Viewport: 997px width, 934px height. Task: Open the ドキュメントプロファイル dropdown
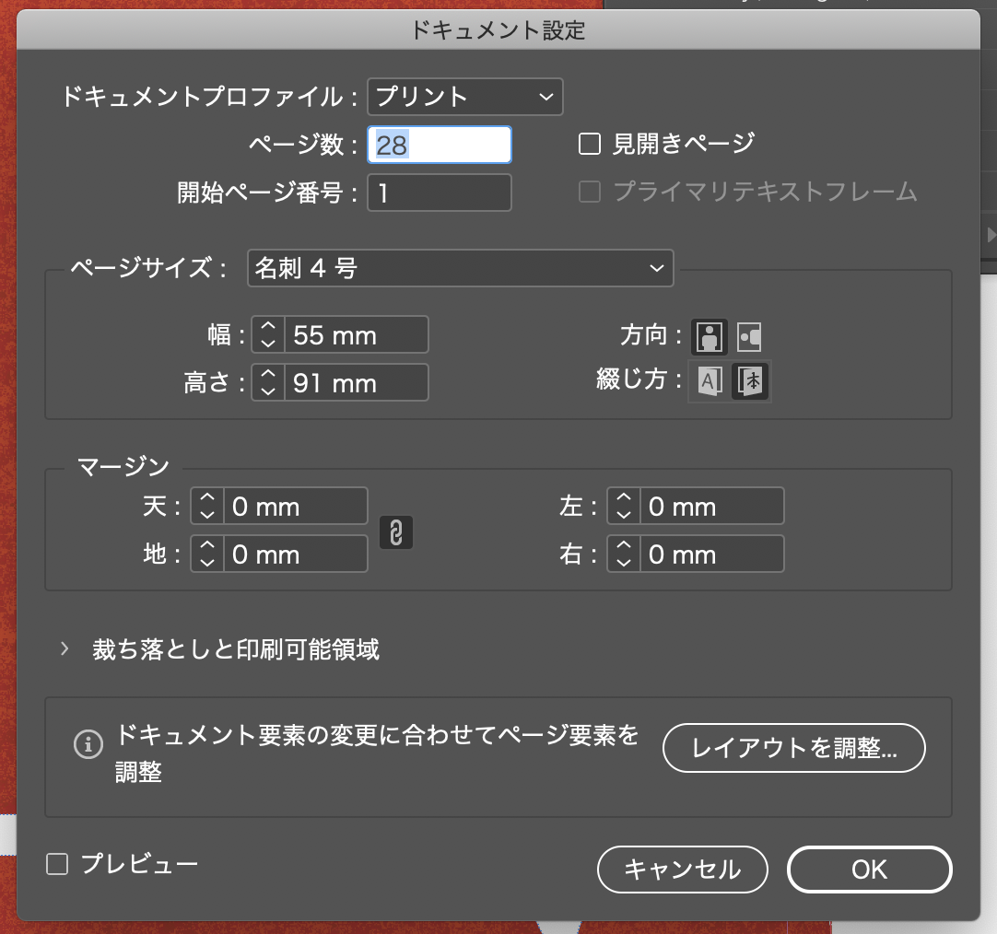[x=464, y=97]
